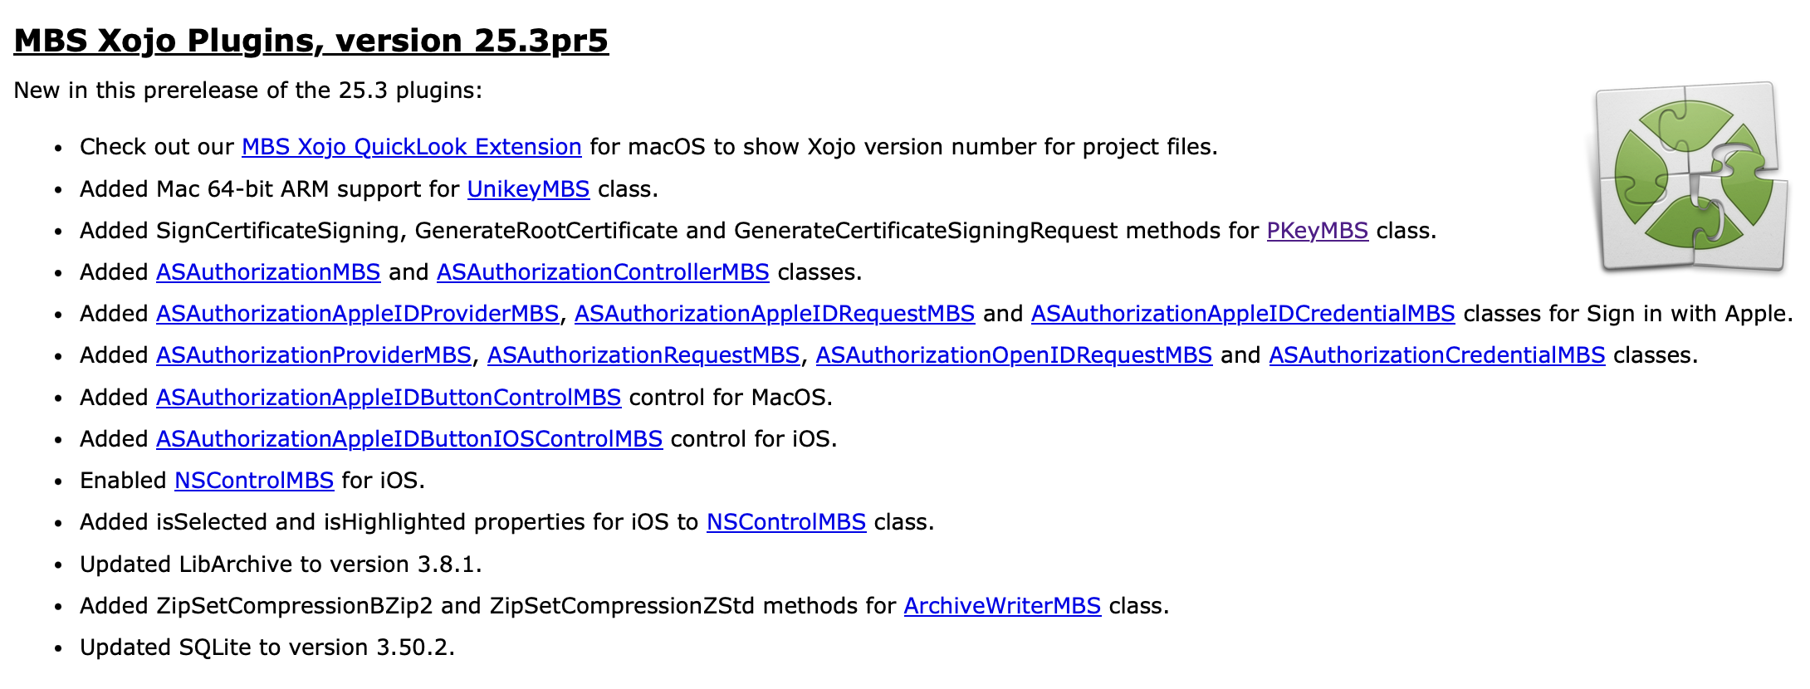Click the Updated SQLite version 3.50.2 text
This screenshot has width=1810, height=689.
click(x=267, y=647)
